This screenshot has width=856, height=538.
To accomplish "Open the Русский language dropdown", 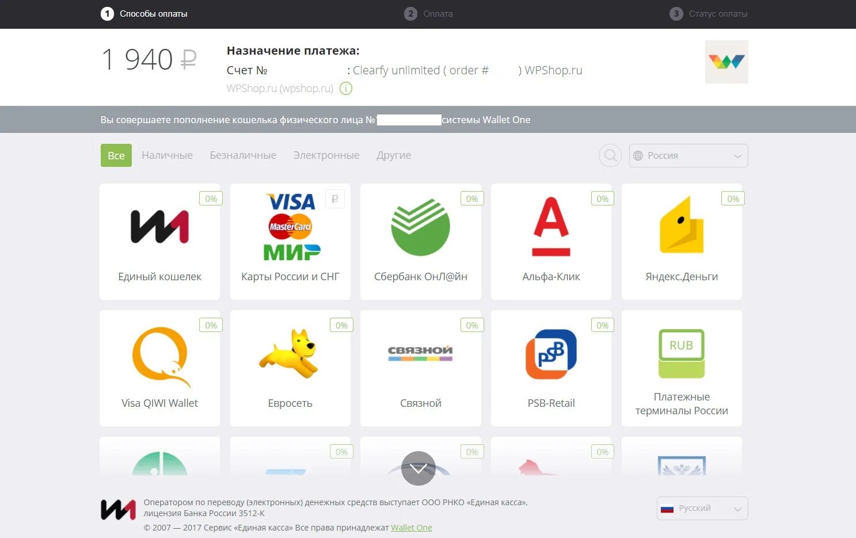I will pyautogui.click(x=702, y=509).
